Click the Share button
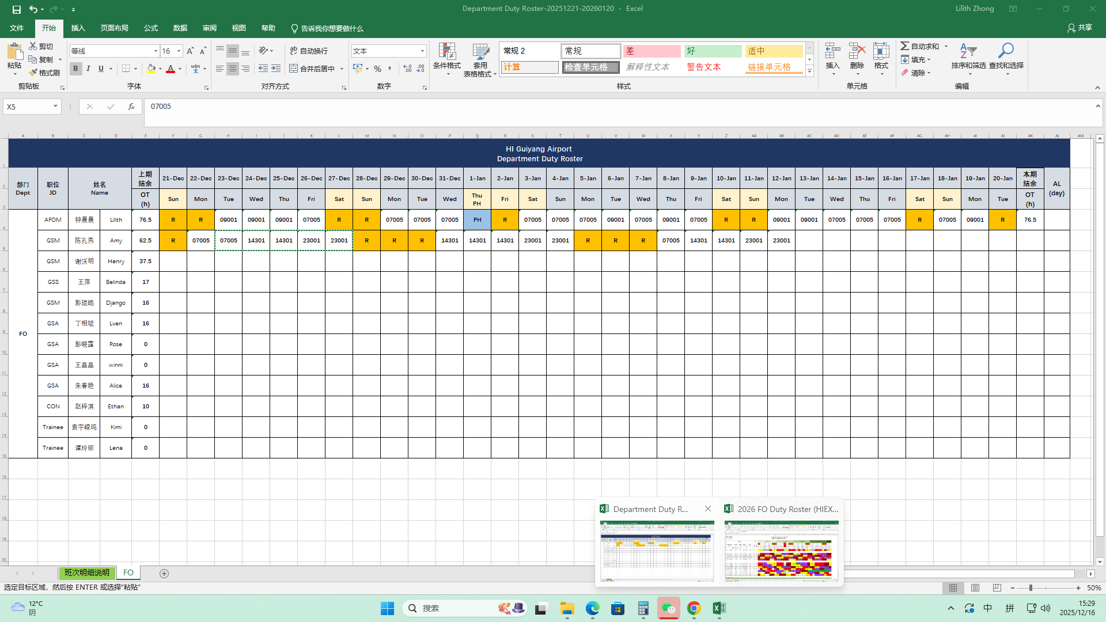The height and width of the screenshot is (622, 1106). click(1080, 28)
